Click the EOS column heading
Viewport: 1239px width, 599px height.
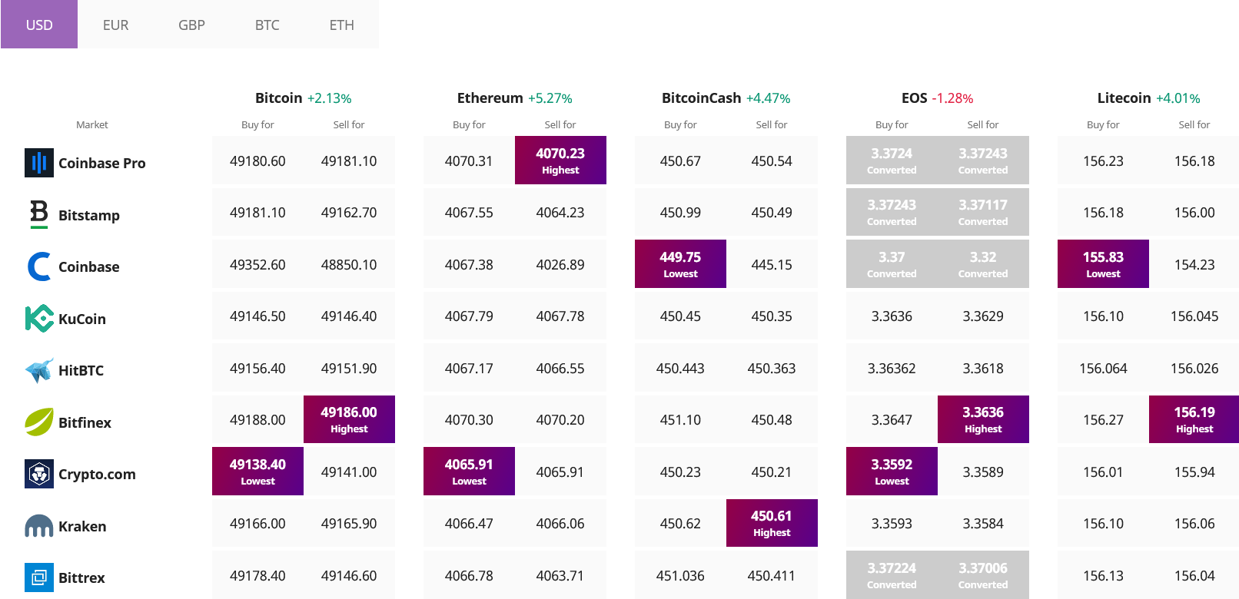[x=914, y=98]
